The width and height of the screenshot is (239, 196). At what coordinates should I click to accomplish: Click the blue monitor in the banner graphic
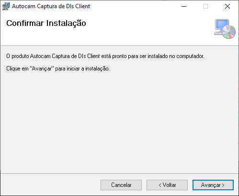pos(222,24)
